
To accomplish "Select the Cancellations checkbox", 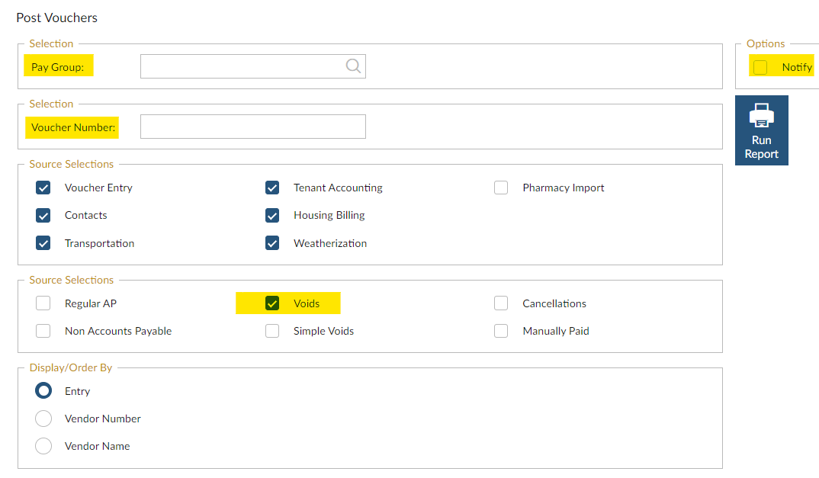I will pyautogui.click(x=501, y=303).
